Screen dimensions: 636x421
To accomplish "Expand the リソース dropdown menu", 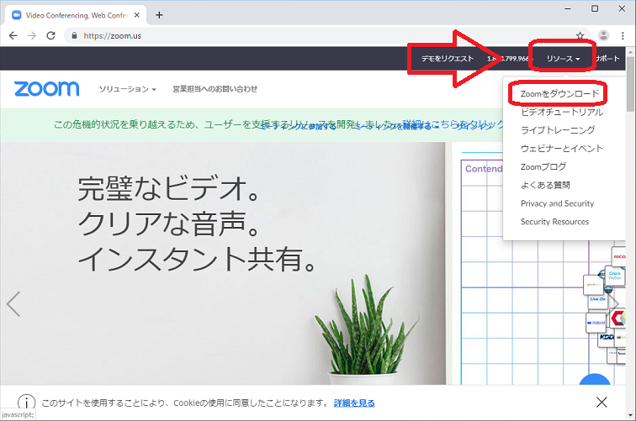I will tap(563, 58).
